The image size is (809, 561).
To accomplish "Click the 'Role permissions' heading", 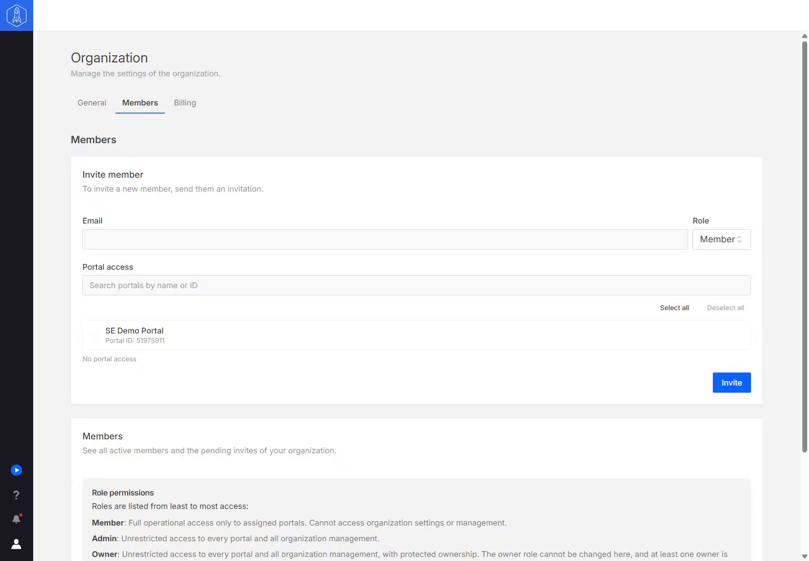I will [x=123, y=493].
